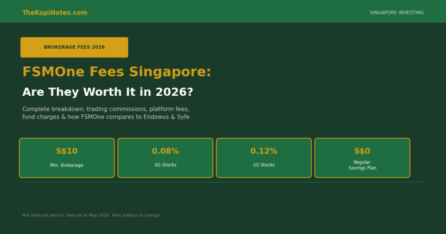Open the S$10 Min. Brokerage card
The image size is (446, 234).
(67, 158)
